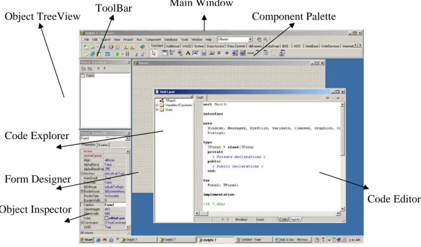Screen dimensions: 421x247
Task: Click the New Form toolbar icon
Action: pos(108,54)
